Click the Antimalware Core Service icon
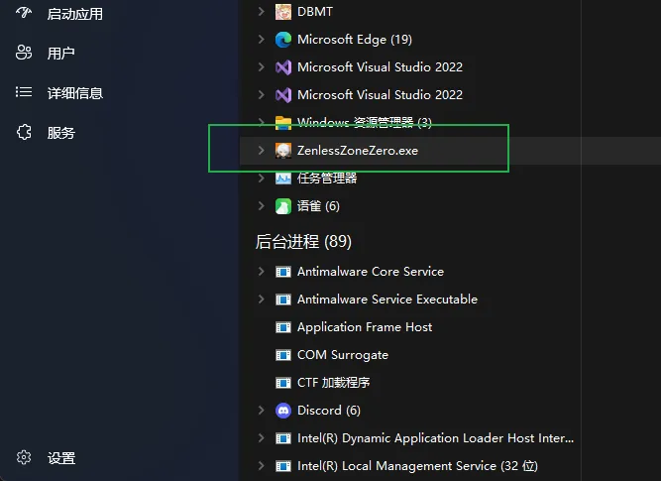The height and width of the screenshot is (481, 661). 282,272
